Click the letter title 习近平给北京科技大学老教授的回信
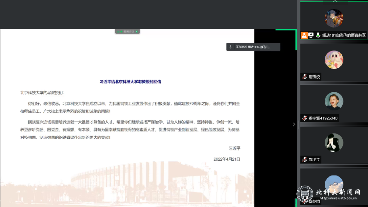This screenshot has width=368, height=207. pos(130,81)
